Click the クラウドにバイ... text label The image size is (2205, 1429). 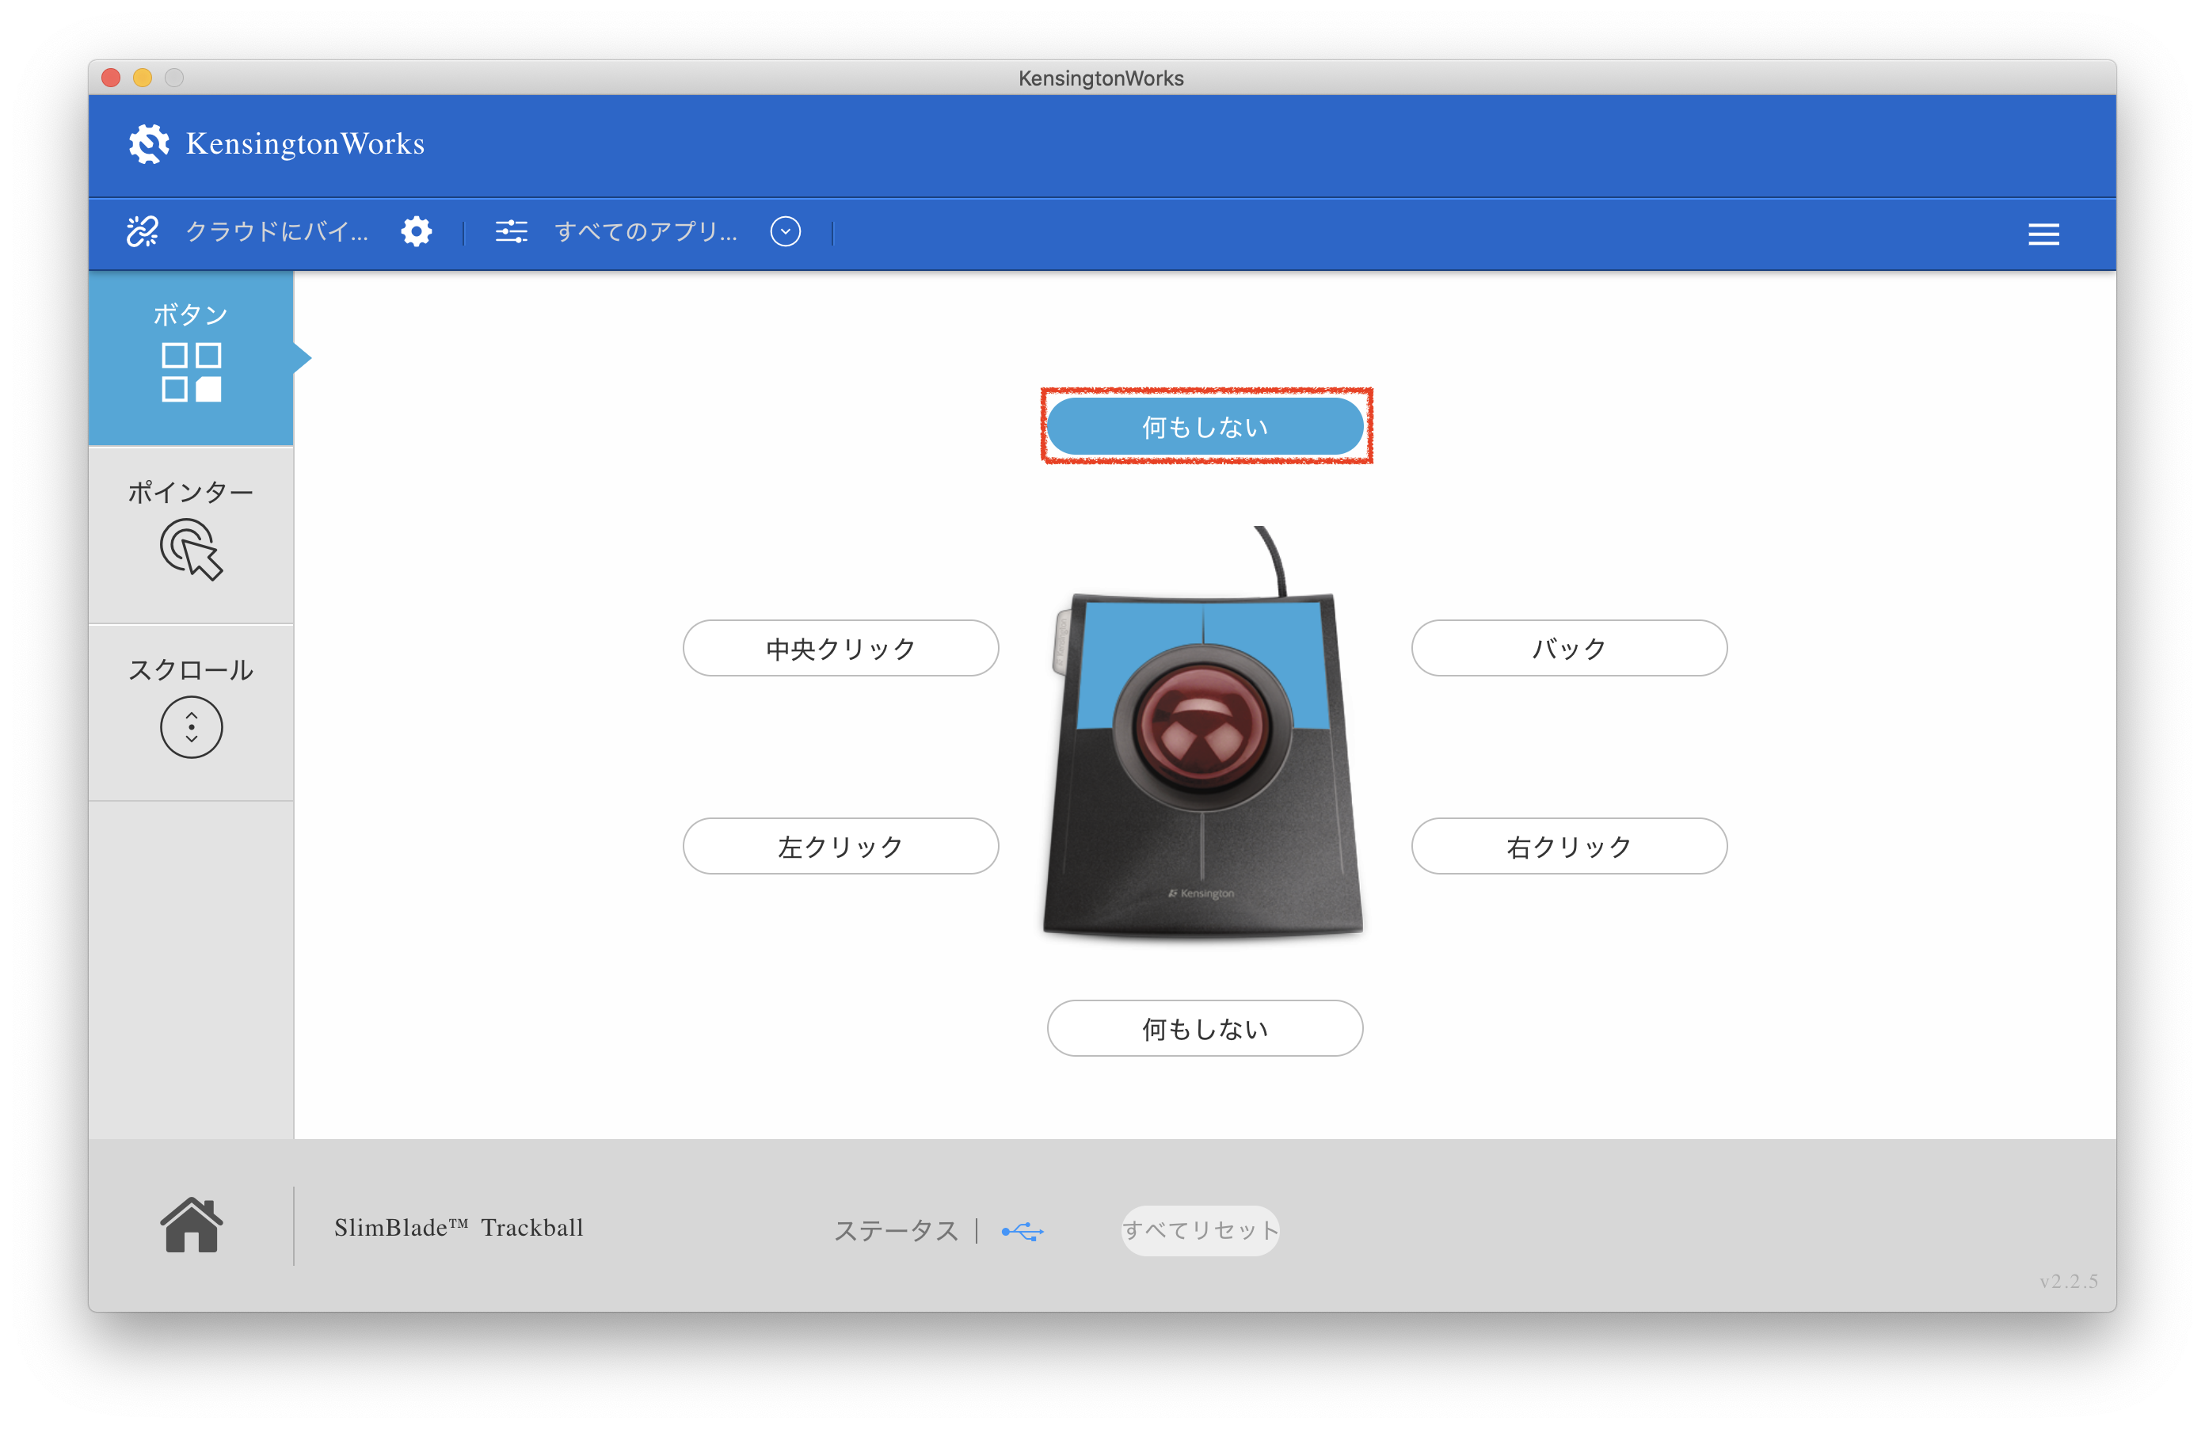pos(277,231)
